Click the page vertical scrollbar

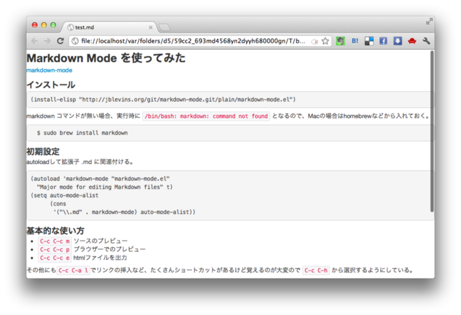click(x=432, y=131)
